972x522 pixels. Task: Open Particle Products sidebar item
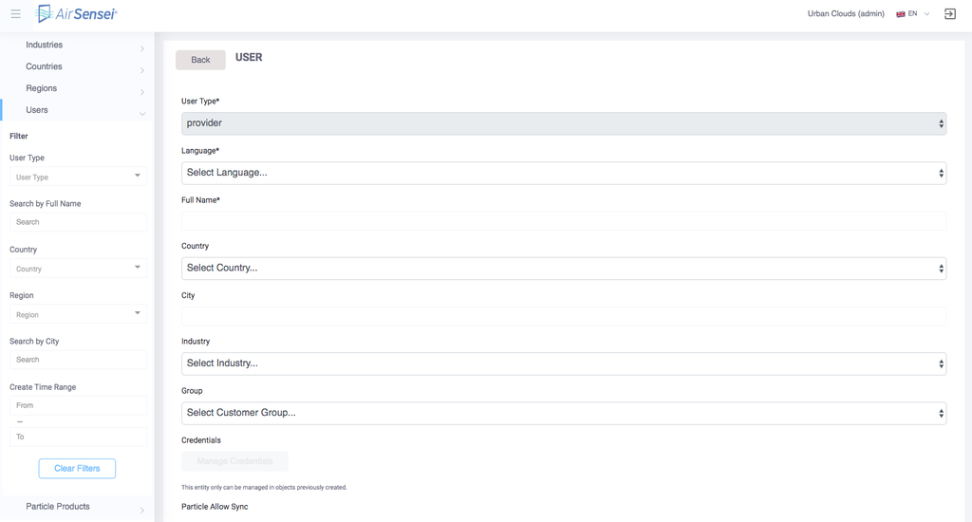[58, 507]
